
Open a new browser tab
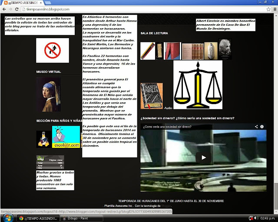47,3
